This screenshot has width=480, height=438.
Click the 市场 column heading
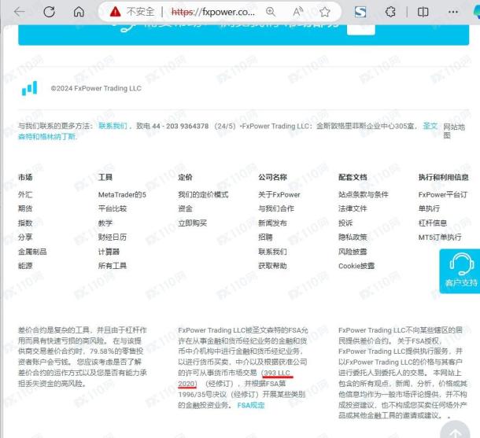(x=25, y=177)
